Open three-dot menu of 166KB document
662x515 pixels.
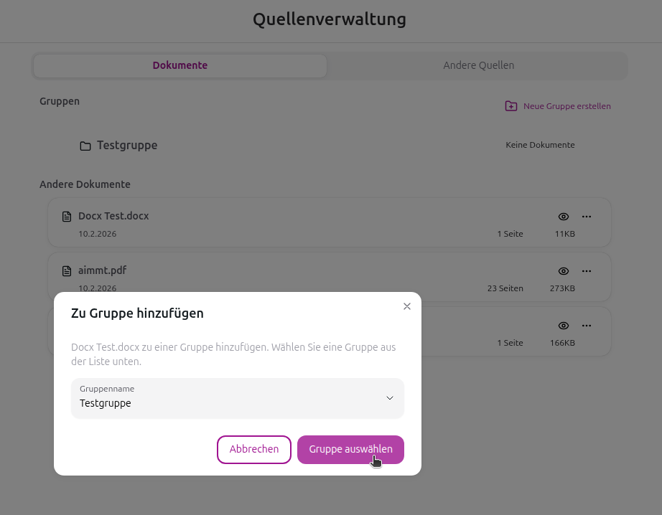587,326
